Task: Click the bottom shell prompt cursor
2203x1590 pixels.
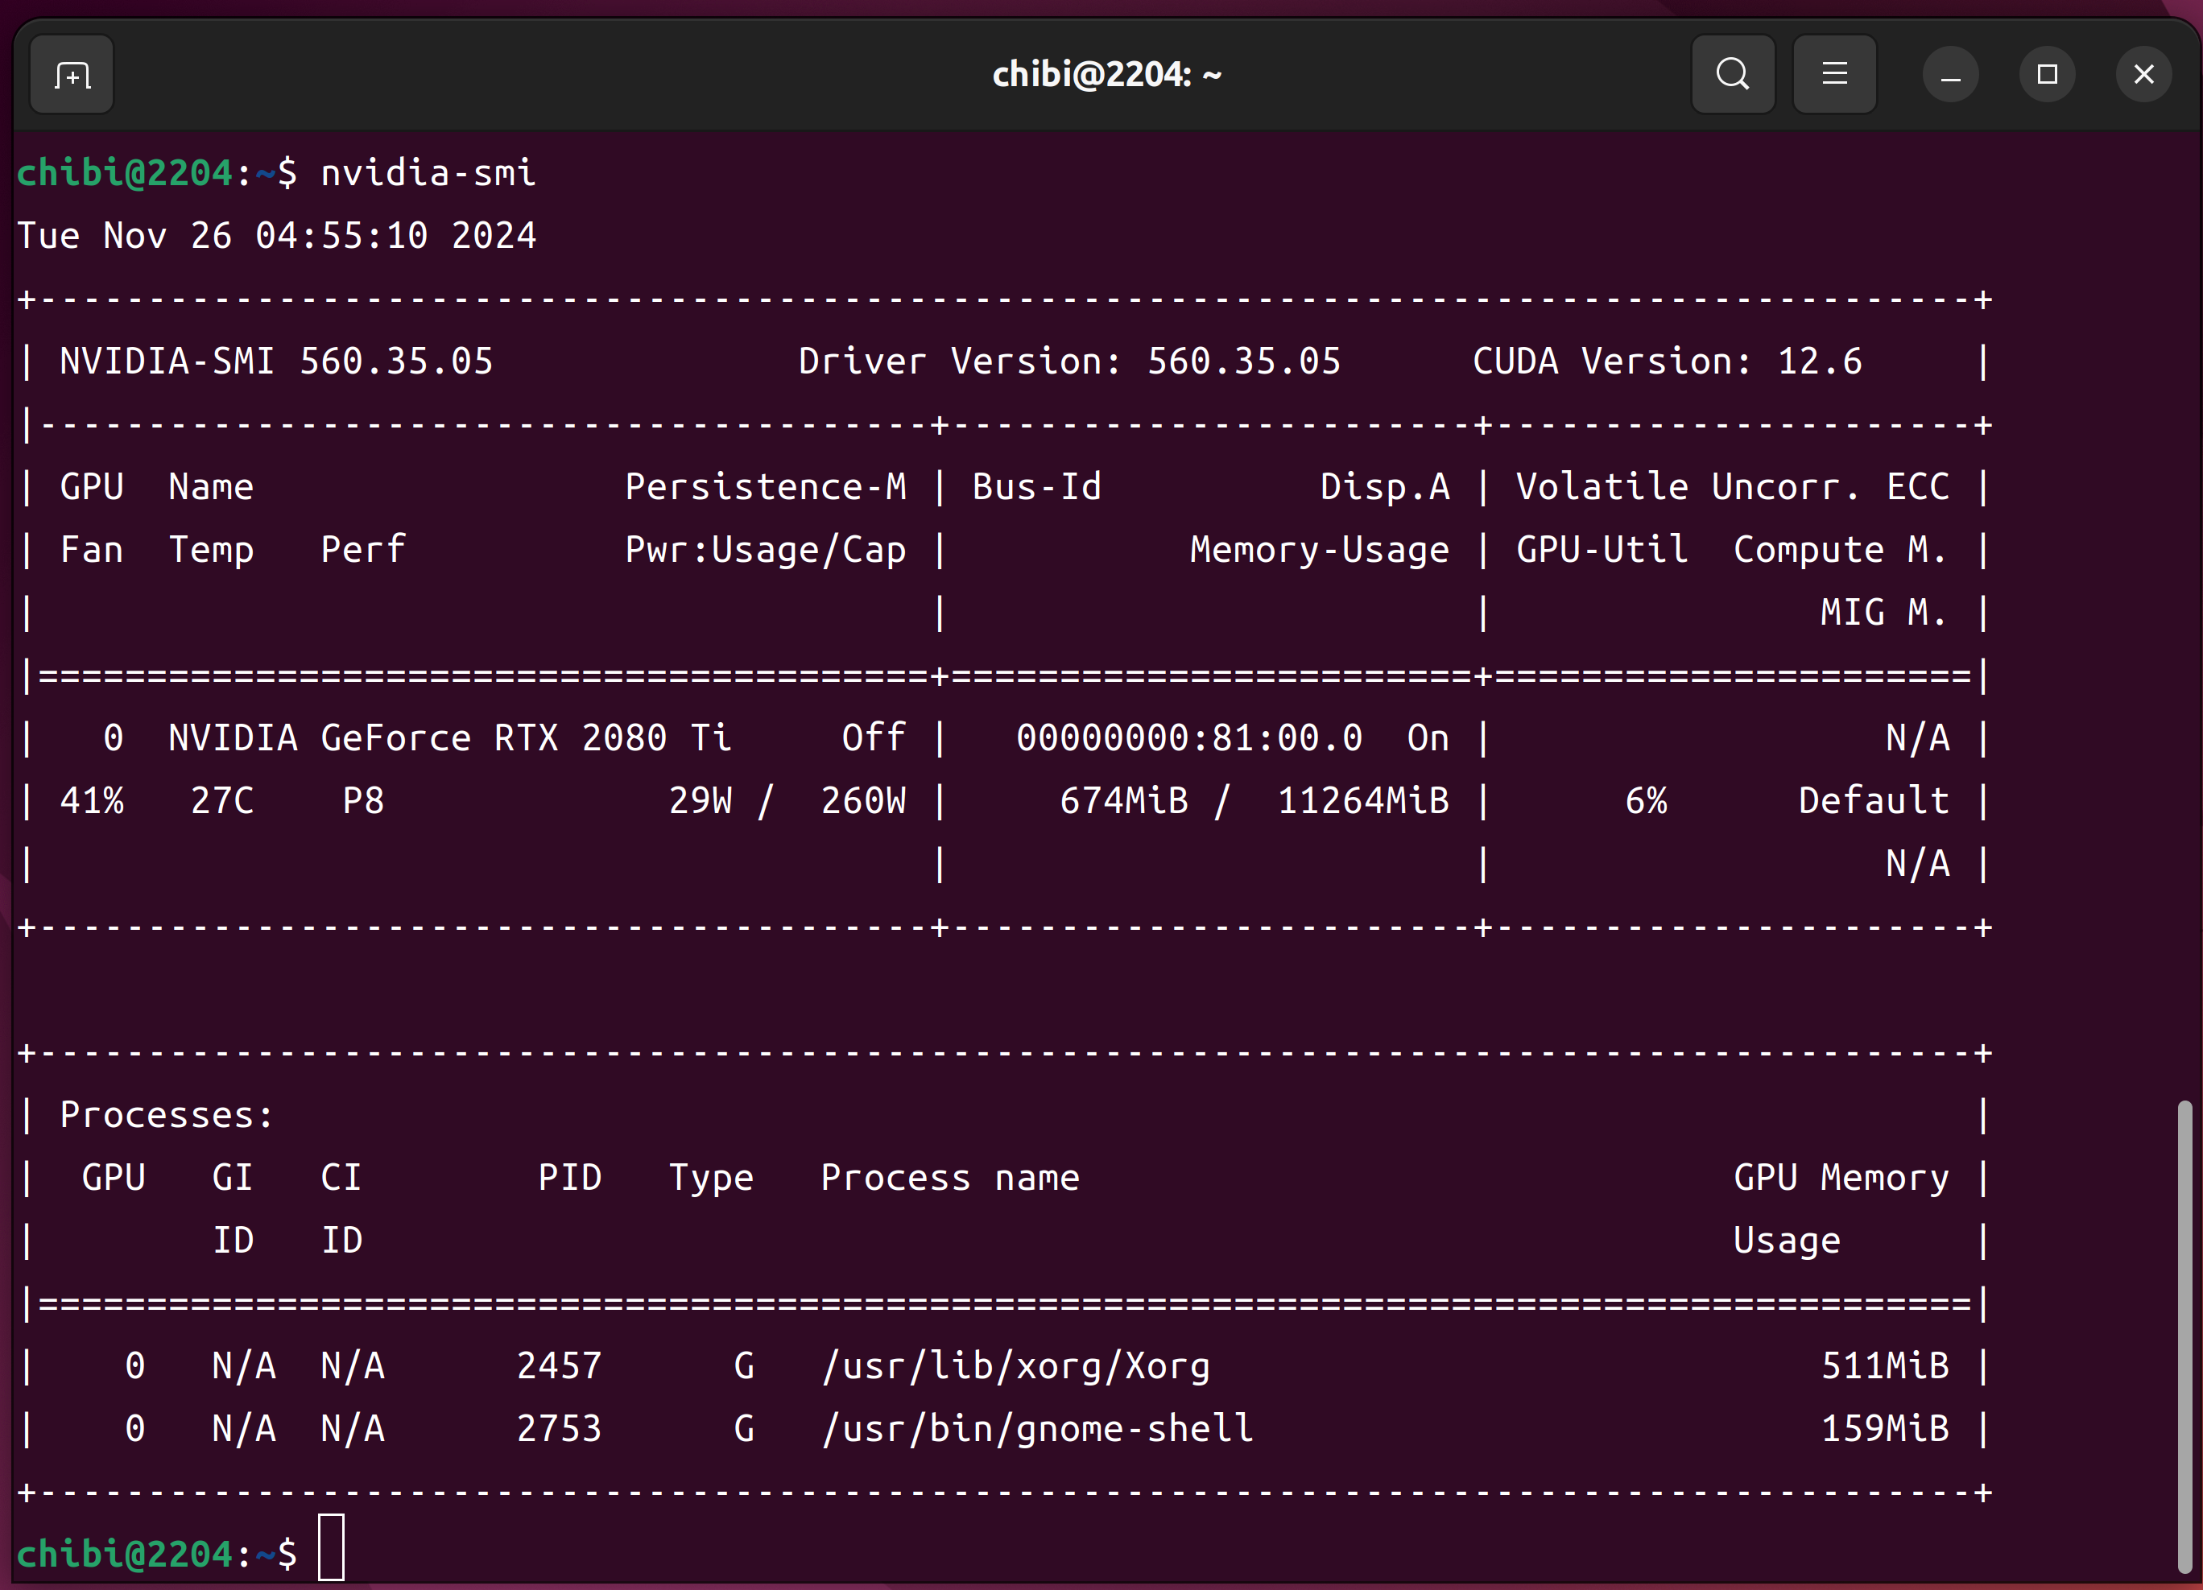Action: coord(331,1547)
